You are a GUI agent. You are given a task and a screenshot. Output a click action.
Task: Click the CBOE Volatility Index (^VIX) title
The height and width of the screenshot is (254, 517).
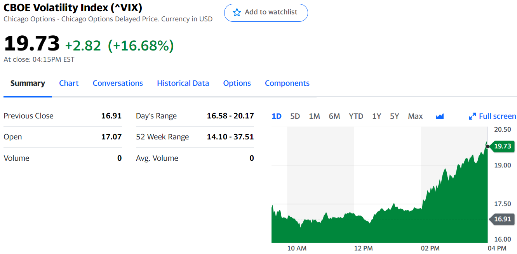click(x=73, y=7)
